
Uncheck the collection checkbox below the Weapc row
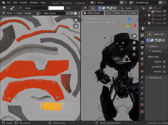pyautogui.click(x=149, y=23)
